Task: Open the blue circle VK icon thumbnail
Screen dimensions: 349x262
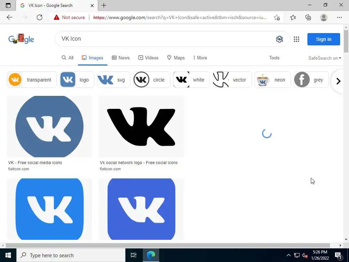Action: (x=49, y=127)
